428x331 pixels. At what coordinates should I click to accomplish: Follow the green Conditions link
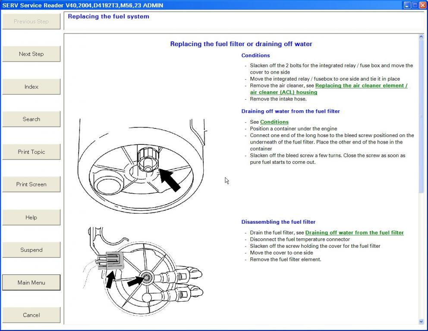(274, 122)
